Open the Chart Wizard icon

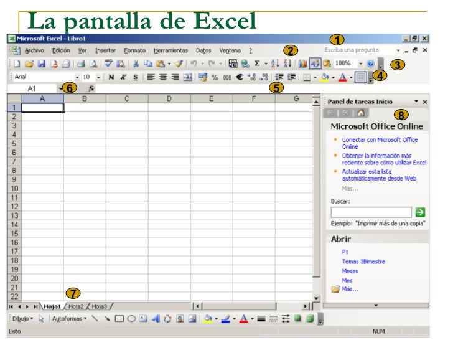(x=302, y=64)
